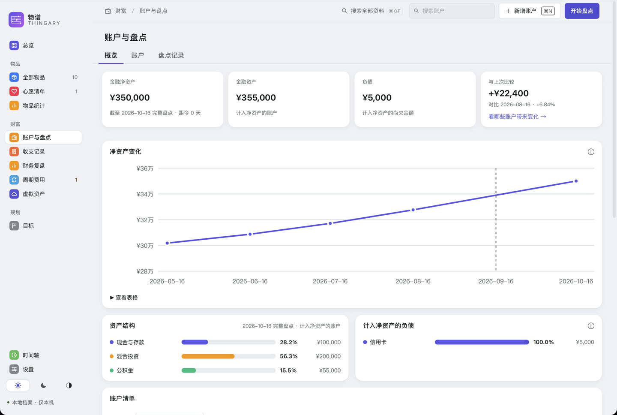Screen dimensions: 617x415
Task: Open 设置 sliders icon
Action: pyautogui.click(x=14, y=370)
